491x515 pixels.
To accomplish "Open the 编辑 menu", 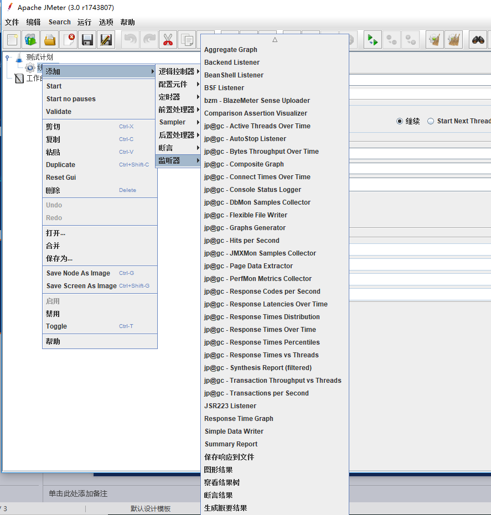I will [33, 22].
